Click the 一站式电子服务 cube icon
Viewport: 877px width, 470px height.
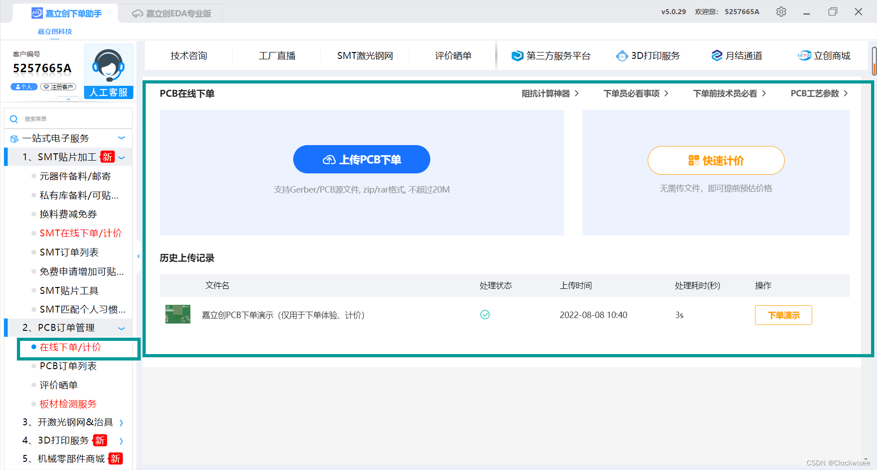click(14, 139)
